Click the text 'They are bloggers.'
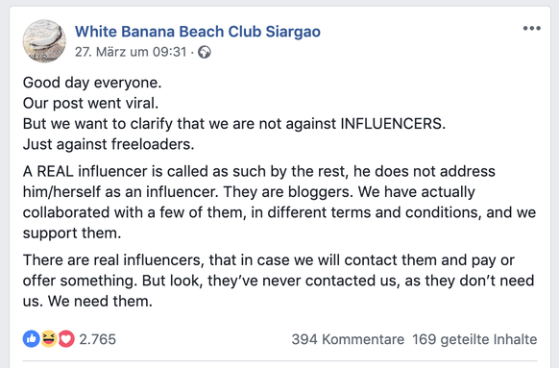 288,192
